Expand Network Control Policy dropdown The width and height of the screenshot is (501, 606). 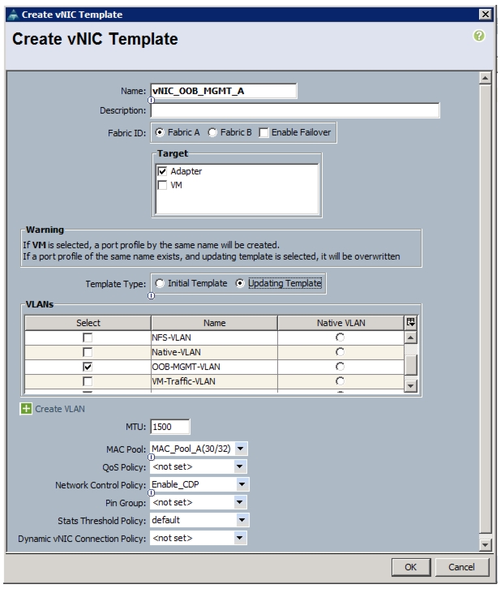(242, 484)
